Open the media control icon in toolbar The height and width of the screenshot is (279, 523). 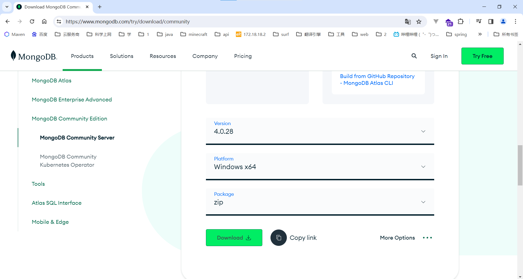click(x=479, y=21)
